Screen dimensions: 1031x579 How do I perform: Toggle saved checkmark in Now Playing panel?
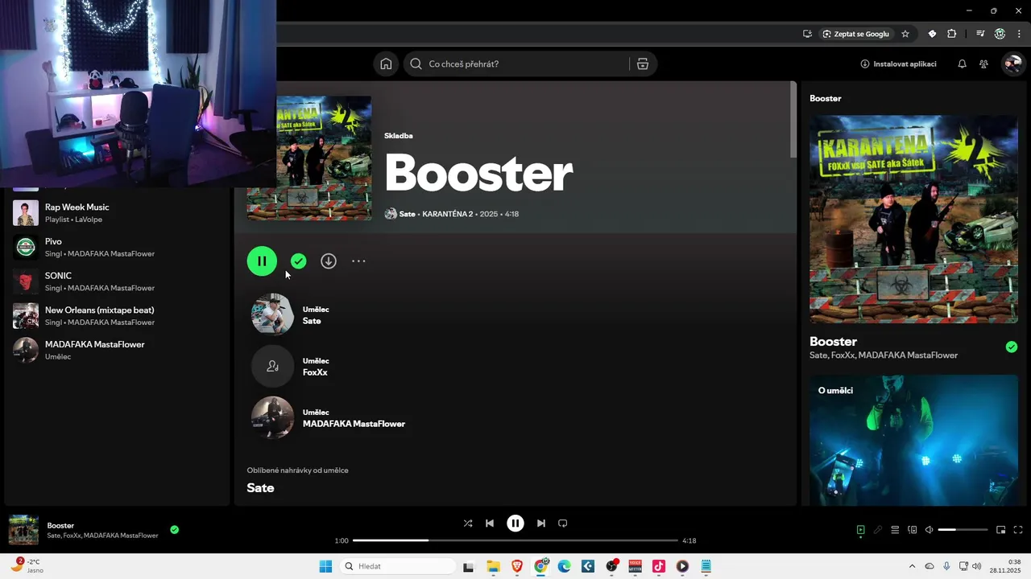click(1012, 347)
